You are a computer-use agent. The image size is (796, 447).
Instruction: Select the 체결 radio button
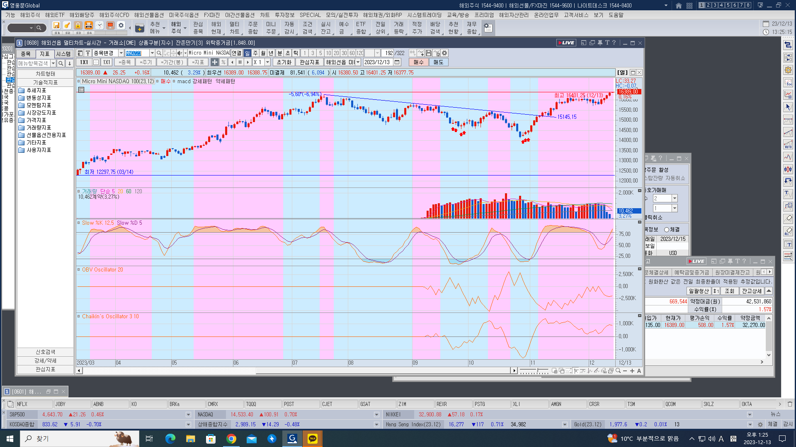[667, 229]
